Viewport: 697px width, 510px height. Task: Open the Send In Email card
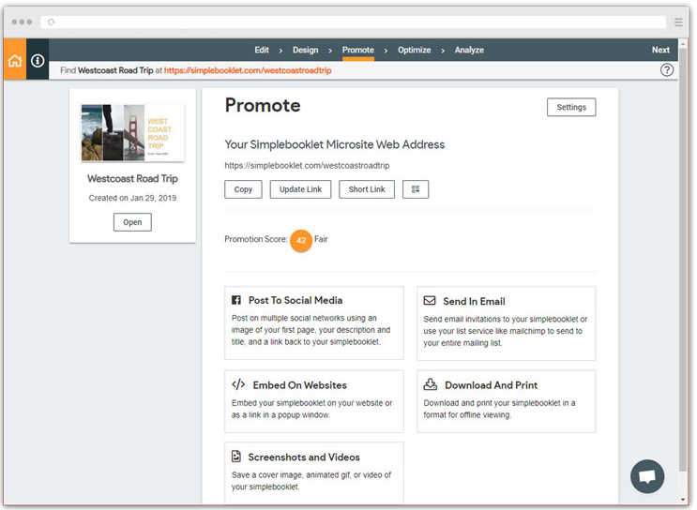506,323
